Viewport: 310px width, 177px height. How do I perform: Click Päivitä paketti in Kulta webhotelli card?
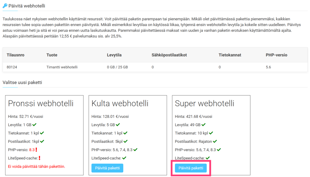(107, 168)
